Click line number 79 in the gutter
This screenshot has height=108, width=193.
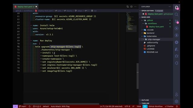[x=18, y=71]
